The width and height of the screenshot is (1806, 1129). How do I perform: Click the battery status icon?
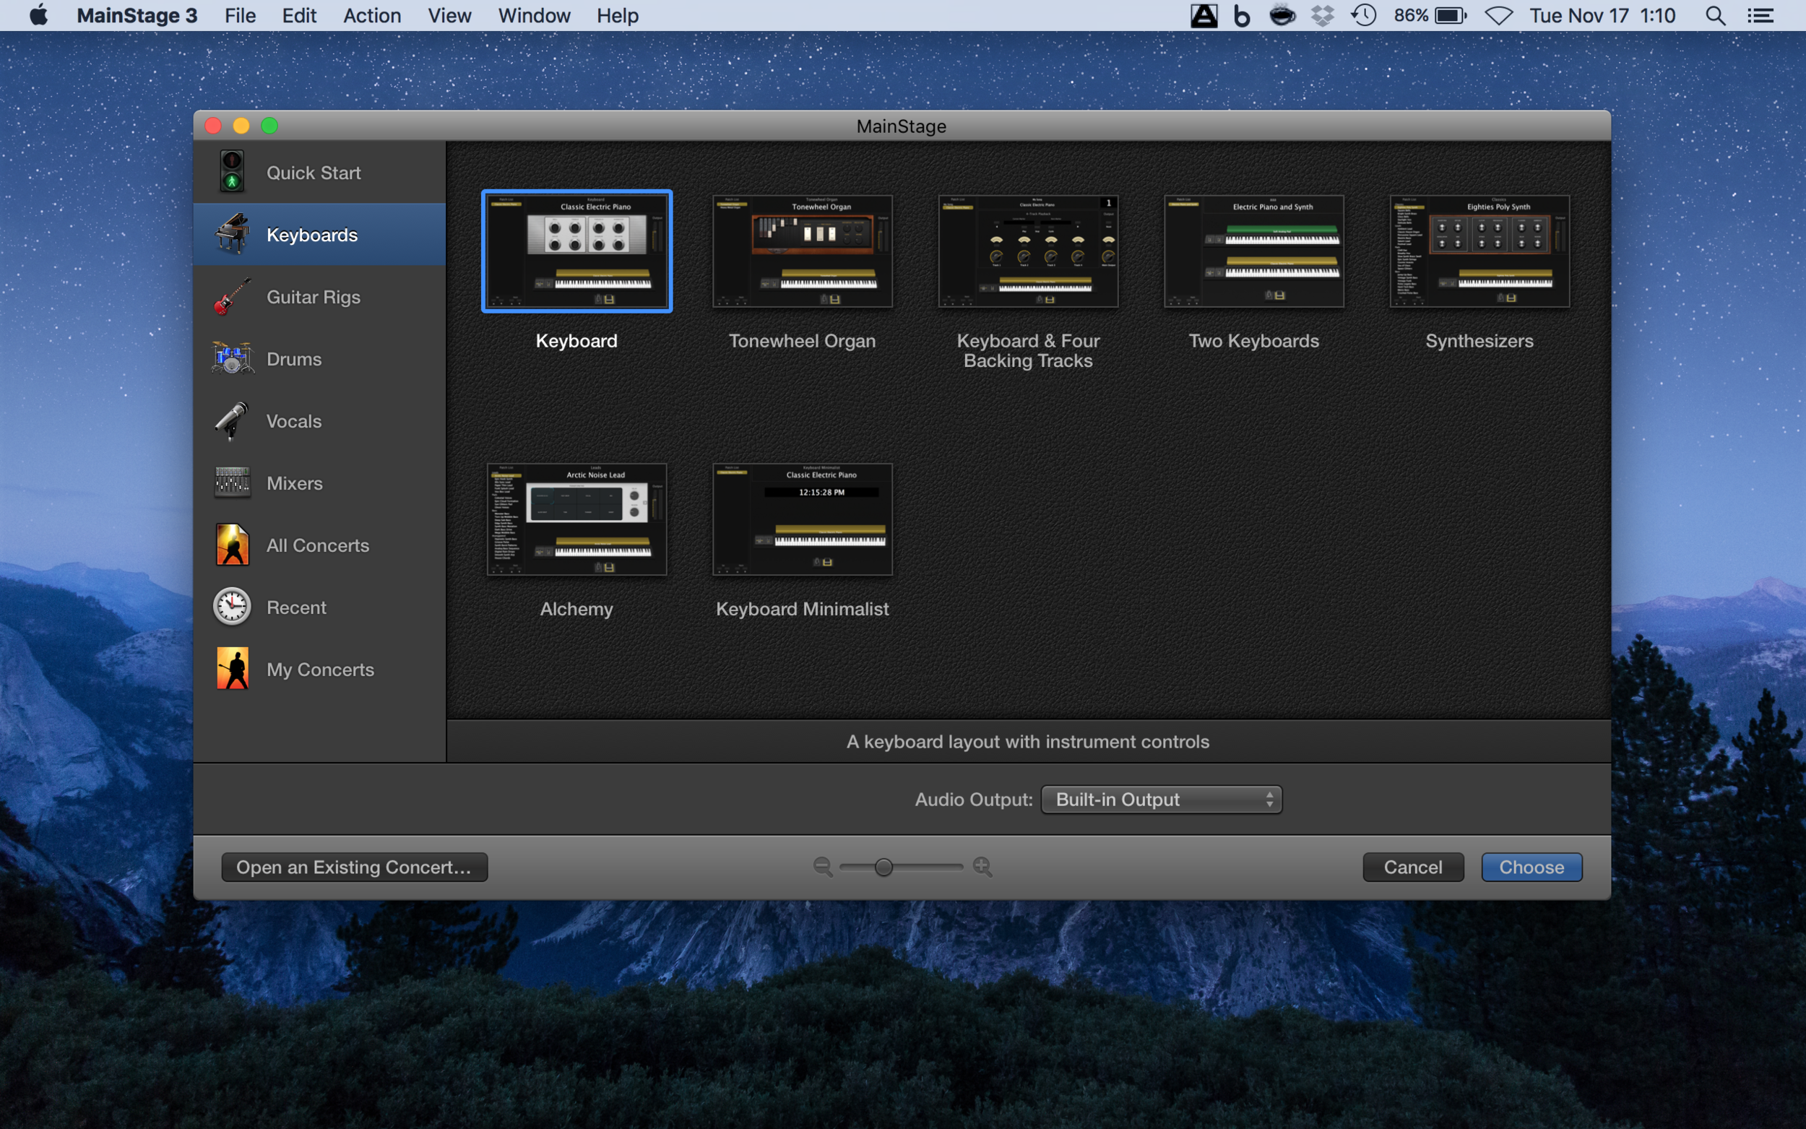pyautogui.click(x=1451, y=16)
